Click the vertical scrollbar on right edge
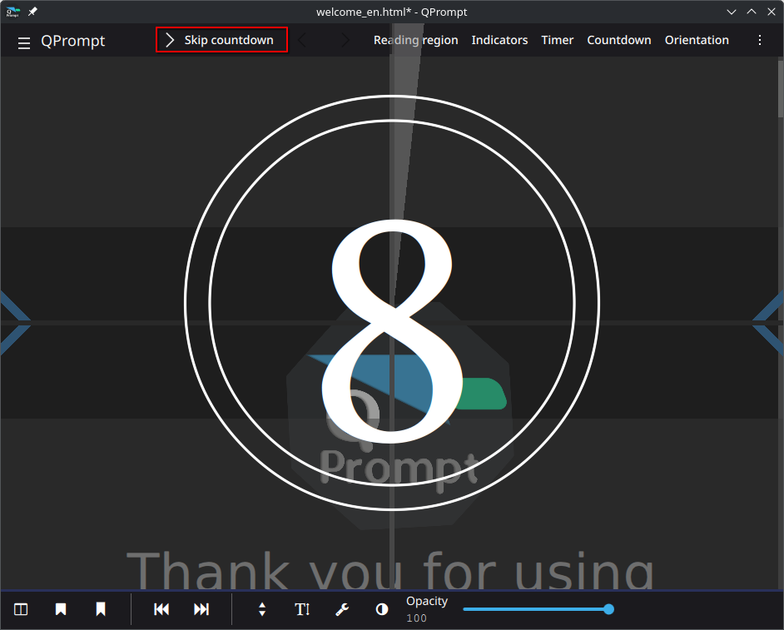This screenshot has height=630, width=784. click(x=781, y=88)
